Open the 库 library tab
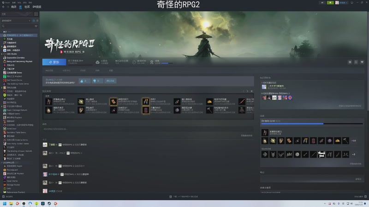 click(20, 7)
